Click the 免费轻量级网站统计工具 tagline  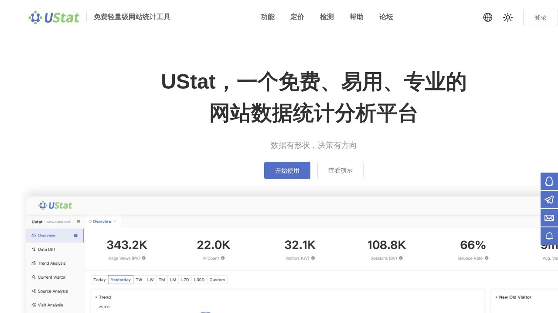(132, 17)
